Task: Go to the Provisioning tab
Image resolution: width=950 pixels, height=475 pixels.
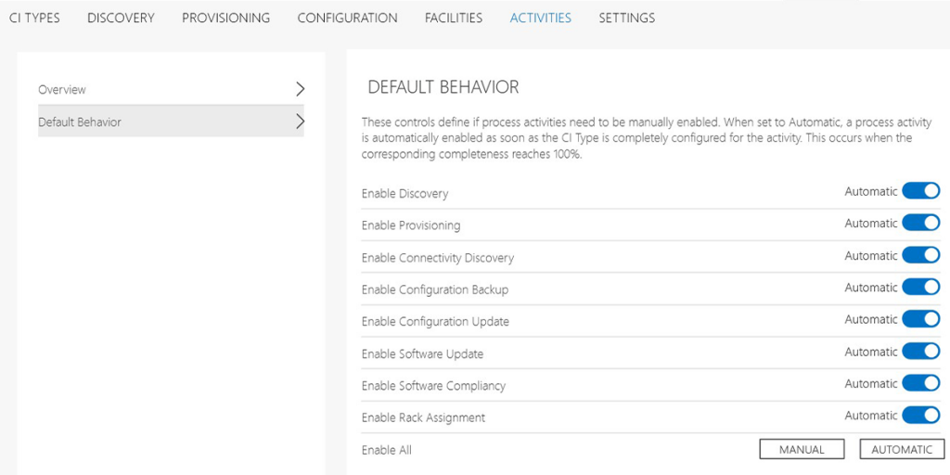Action: point(225,18)
